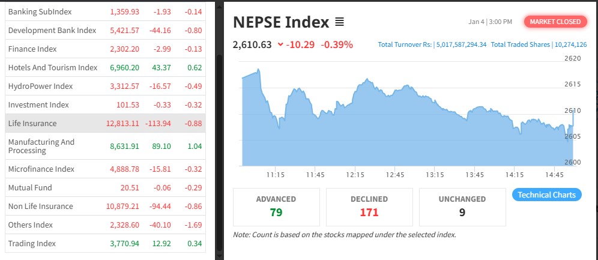Viewport: 598px width, 260px height.
Task: Open the Others Index row
Action: coord(105,225)
